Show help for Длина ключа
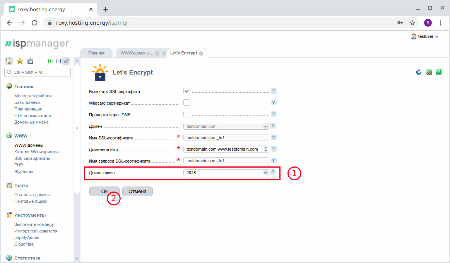450x263 pixels. pyautogui.click(x=273, y=172)
